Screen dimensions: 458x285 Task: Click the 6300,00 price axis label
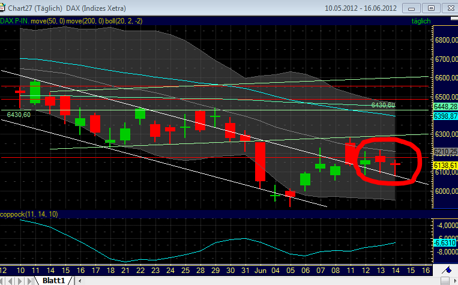click(447, 134)
